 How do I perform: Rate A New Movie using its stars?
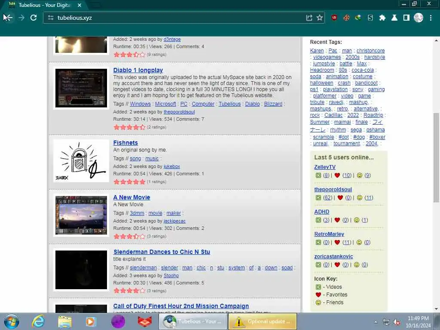coord(129,236)
